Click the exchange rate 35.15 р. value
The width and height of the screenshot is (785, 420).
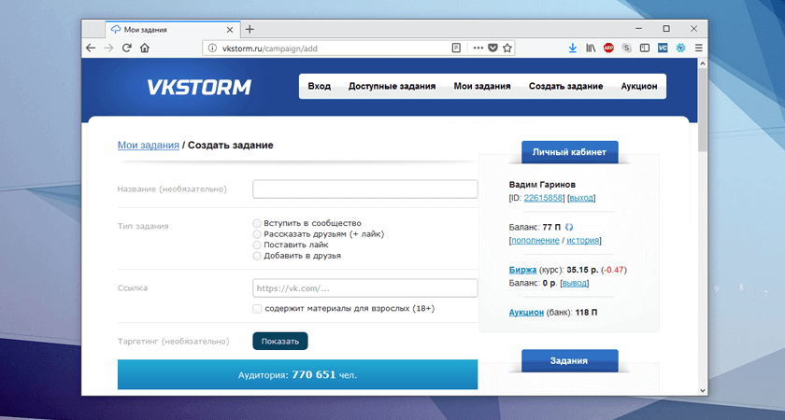(x=582, y=270)
